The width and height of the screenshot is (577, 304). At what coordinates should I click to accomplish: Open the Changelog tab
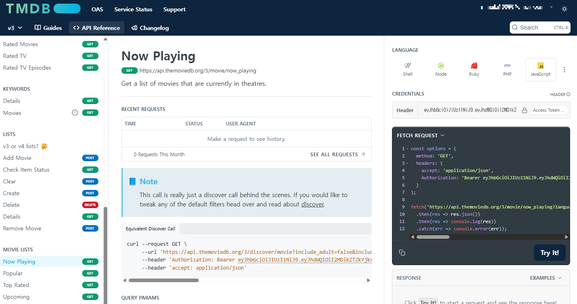click(x=150, y=28)
